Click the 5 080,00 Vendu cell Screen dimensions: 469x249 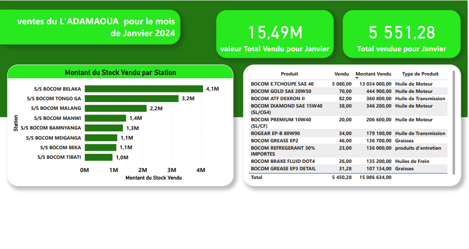point(342,84)
